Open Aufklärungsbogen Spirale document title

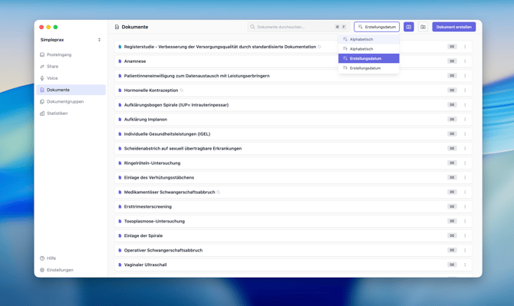click(x=176, y=105)
